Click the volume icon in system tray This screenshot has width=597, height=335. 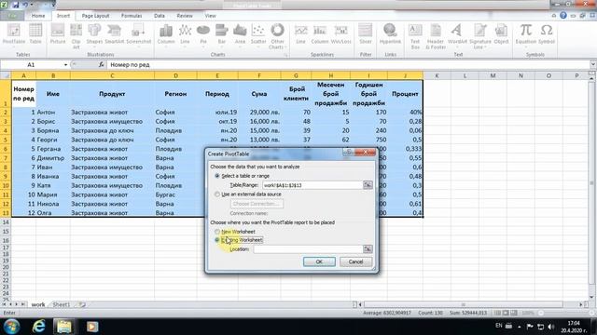[550, 327]
